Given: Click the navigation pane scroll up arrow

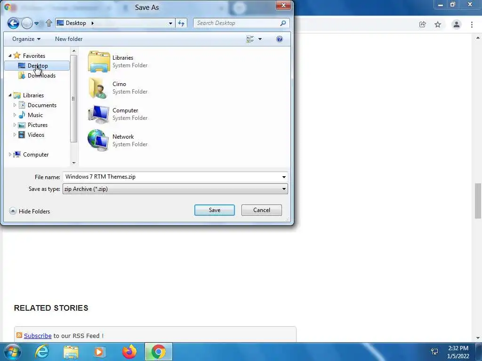Looking at the screenshot, I should (x=74, y=51).
